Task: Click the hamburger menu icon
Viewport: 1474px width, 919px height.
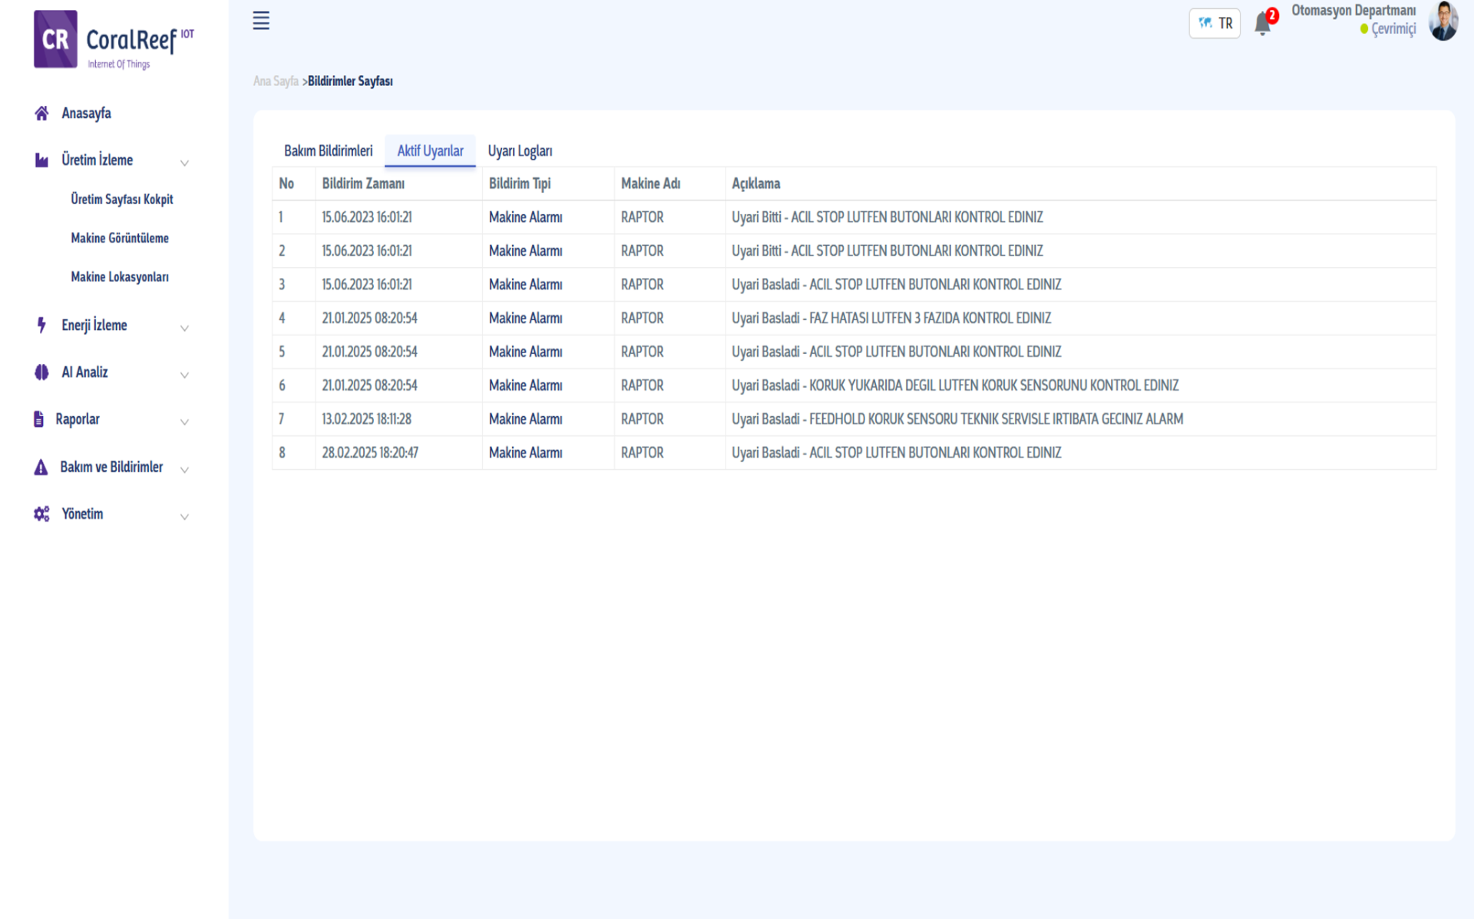Action: click(x=261, y=21)
